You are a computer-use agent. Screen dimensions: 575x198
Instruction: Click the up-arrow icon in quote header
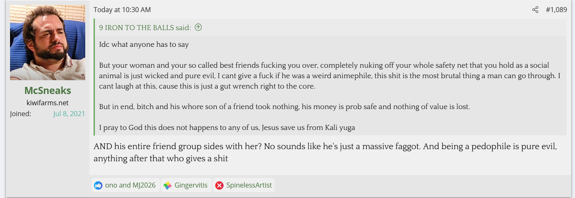click(198, 28)
